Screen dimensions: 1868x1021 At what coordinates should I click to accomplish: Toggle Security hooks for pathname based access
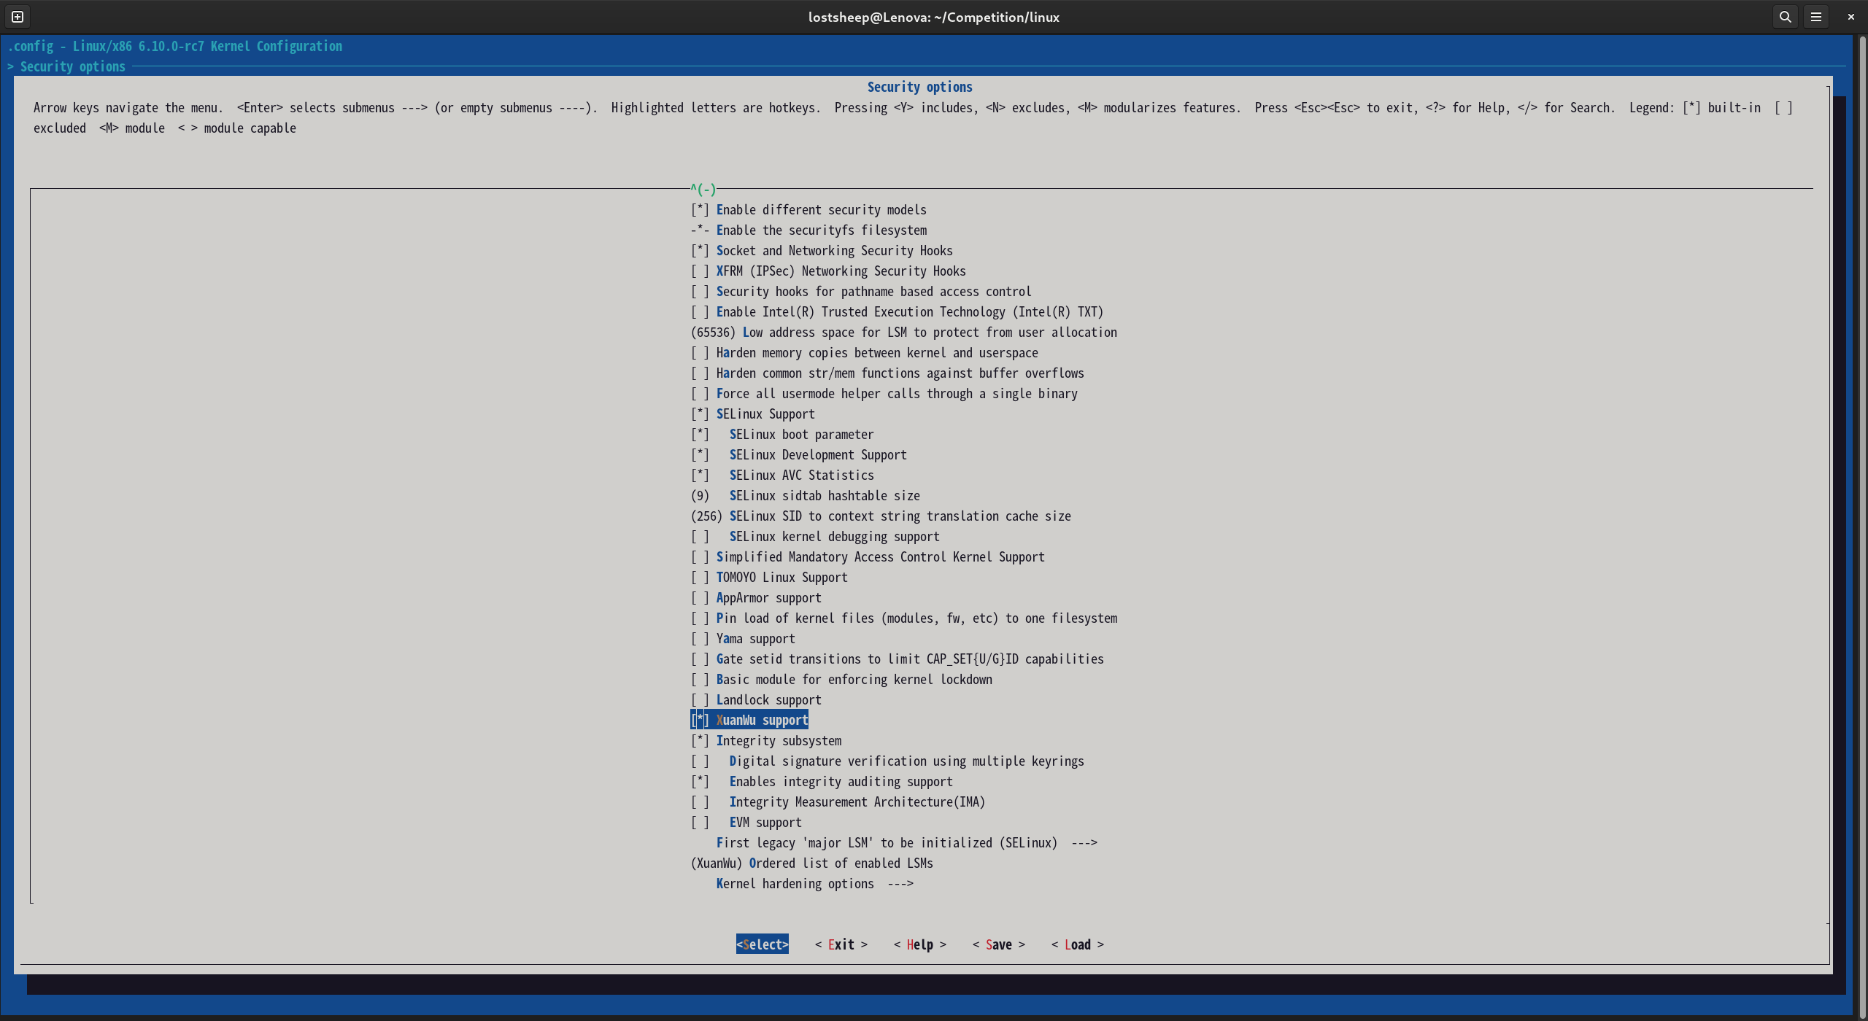861,292
